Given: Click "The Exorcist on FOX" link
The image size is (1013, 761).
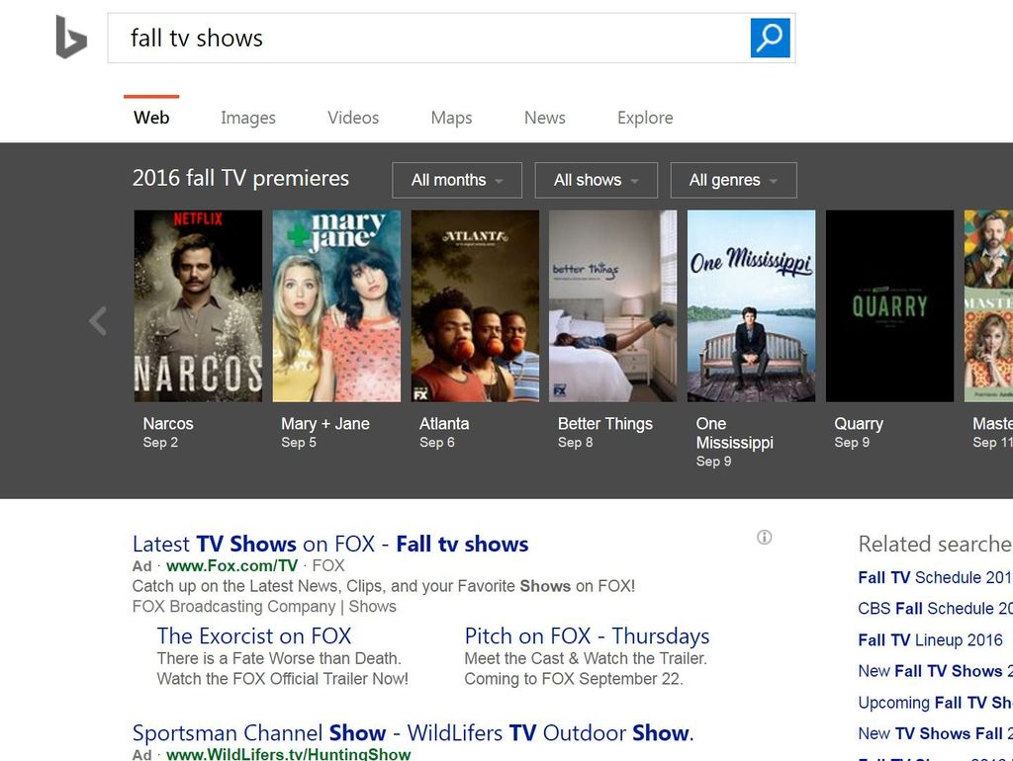Looking at the screenshot, I should tap(253, 635).
